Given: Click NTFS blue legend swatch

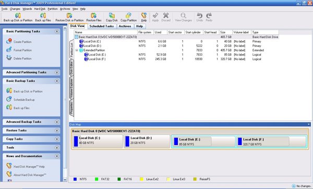Looking at the screenshot, I should coord(75,179).
